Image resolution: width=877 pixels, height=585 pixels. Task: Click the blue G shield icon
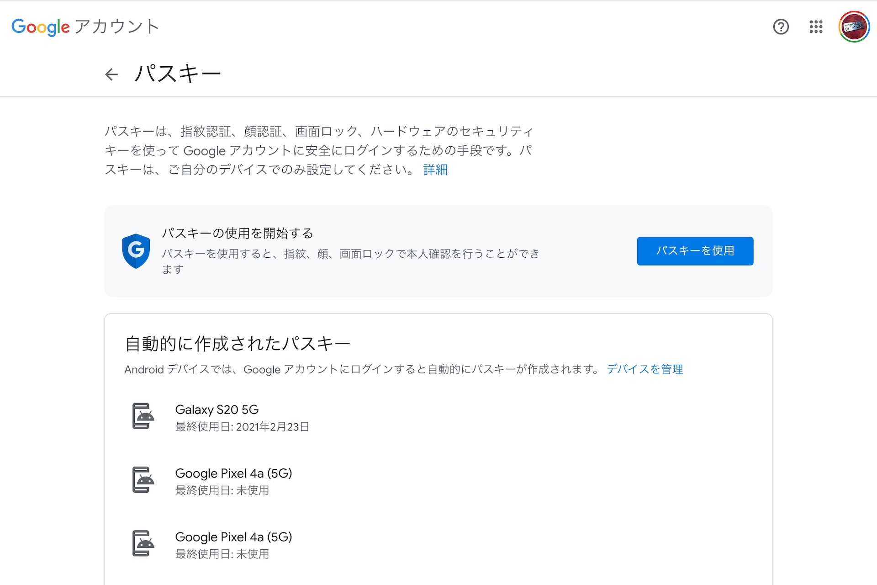click(136, 251)
